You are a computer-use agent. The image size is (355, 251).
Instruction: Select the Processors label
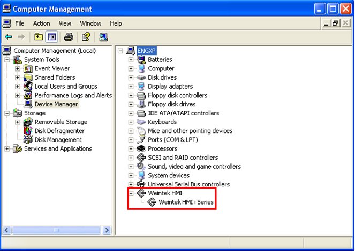162,148
